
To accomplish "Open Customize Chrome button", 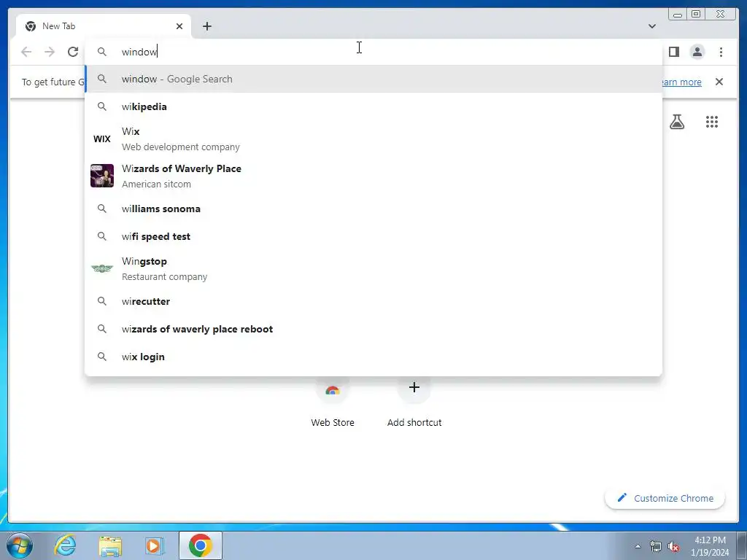I will (x=665, y=498).
